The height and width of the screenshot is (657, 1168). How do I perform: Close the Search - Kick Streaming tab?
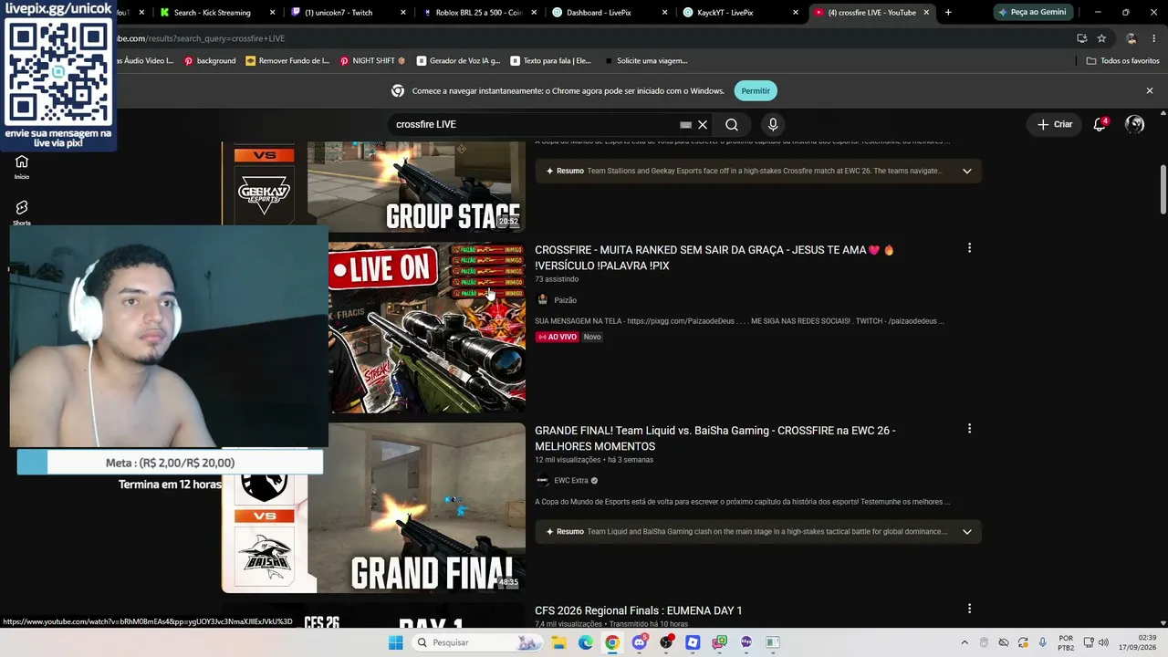273,13
